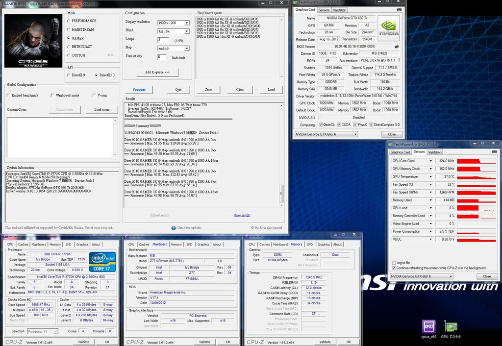Open the Memory Used sensor dropdown
The width and height of the screenshot is (502, 346).
coord(430,200)
